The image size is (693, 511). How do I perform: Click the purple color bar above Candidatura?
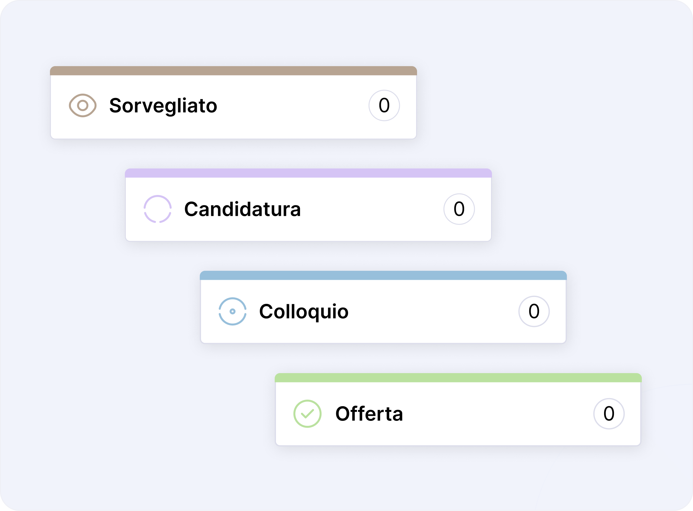click(308, 173)
